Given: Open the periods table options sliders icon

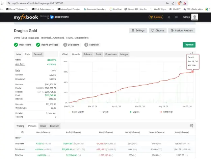Looking at the screenshot, I should tap(191, 126).
